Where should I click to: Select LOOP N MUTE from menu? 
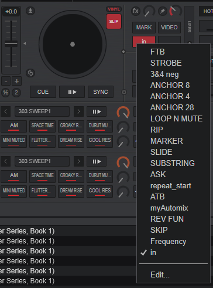coord(176,118)
